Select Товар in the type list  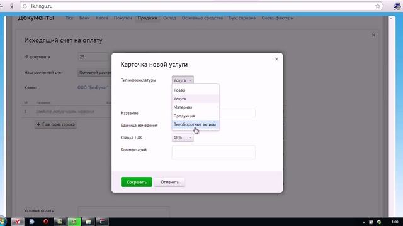[195, 90]
